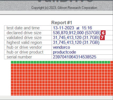
Task: Select the last green block in the top row
Action: [109, 62]
